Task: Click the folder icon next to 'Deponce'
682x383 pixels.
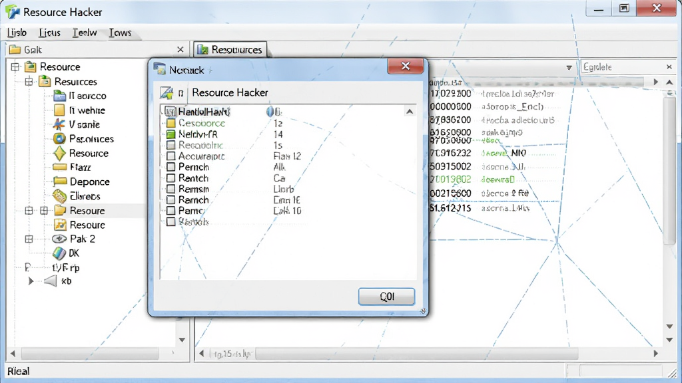Action: pos(59,182)
